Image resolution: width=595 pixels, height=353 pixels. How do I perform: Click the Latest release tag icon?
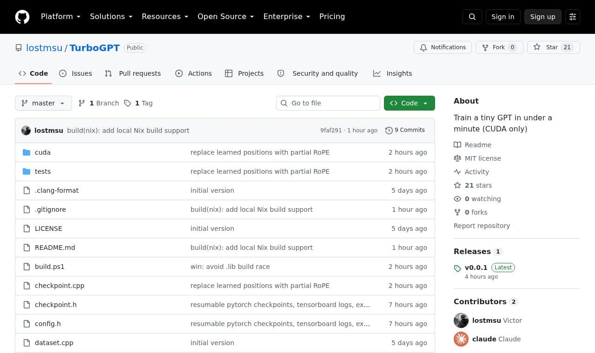tap(457, 268)
